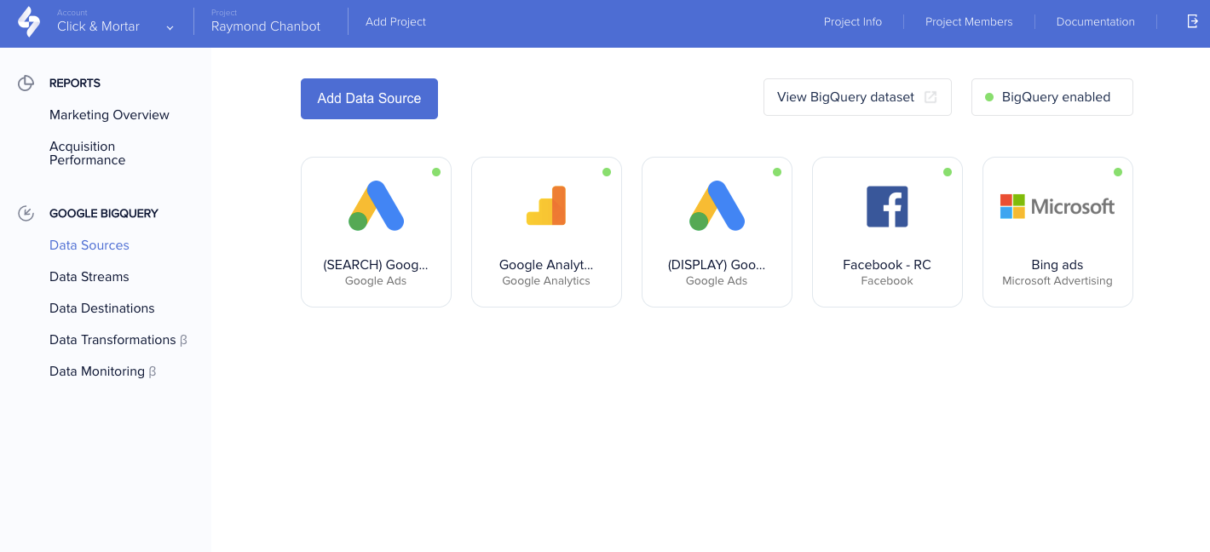
Task: Click the Facebook logo icon
Action: click(x=887, y=206)
